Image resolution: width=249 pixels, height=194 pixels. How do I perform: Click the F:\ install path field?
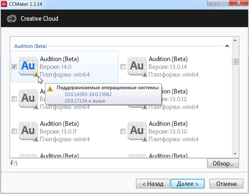(108, 163)
